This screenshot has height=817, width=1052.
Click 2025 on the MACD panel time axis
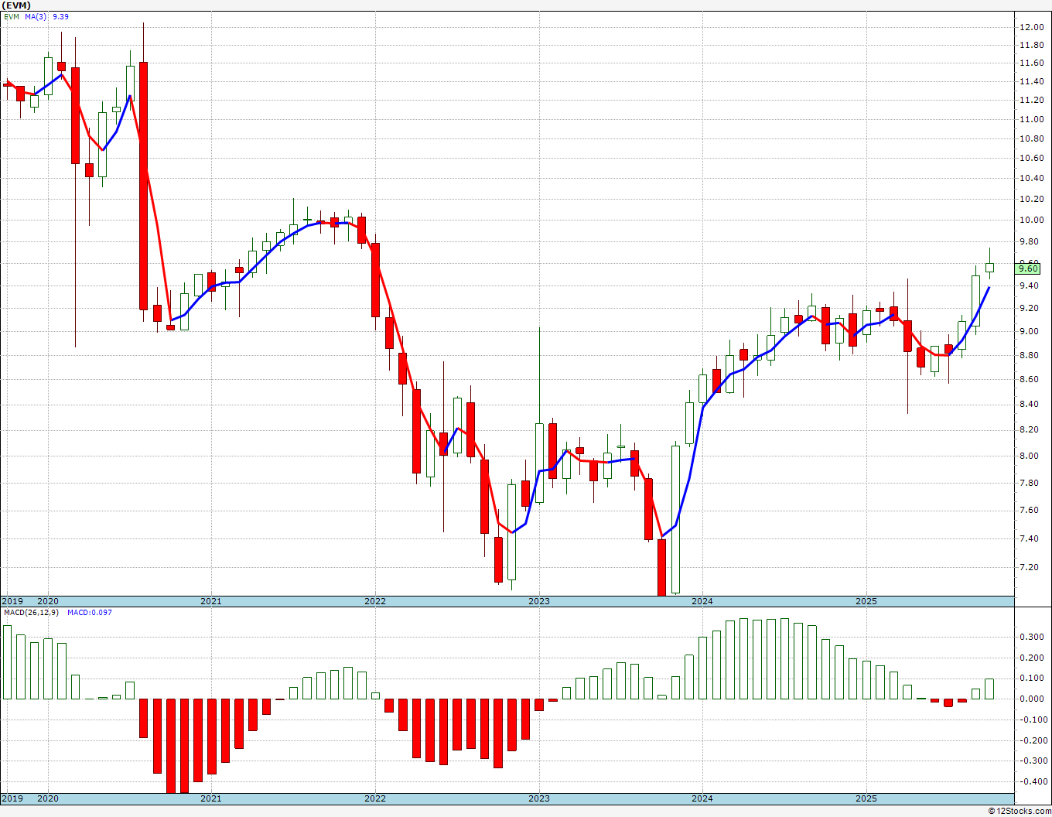pyautogui.click(x=866, y=799)
